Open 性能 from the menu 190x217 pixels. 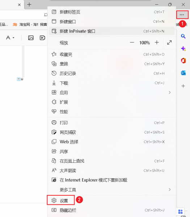tap(111, 111)
